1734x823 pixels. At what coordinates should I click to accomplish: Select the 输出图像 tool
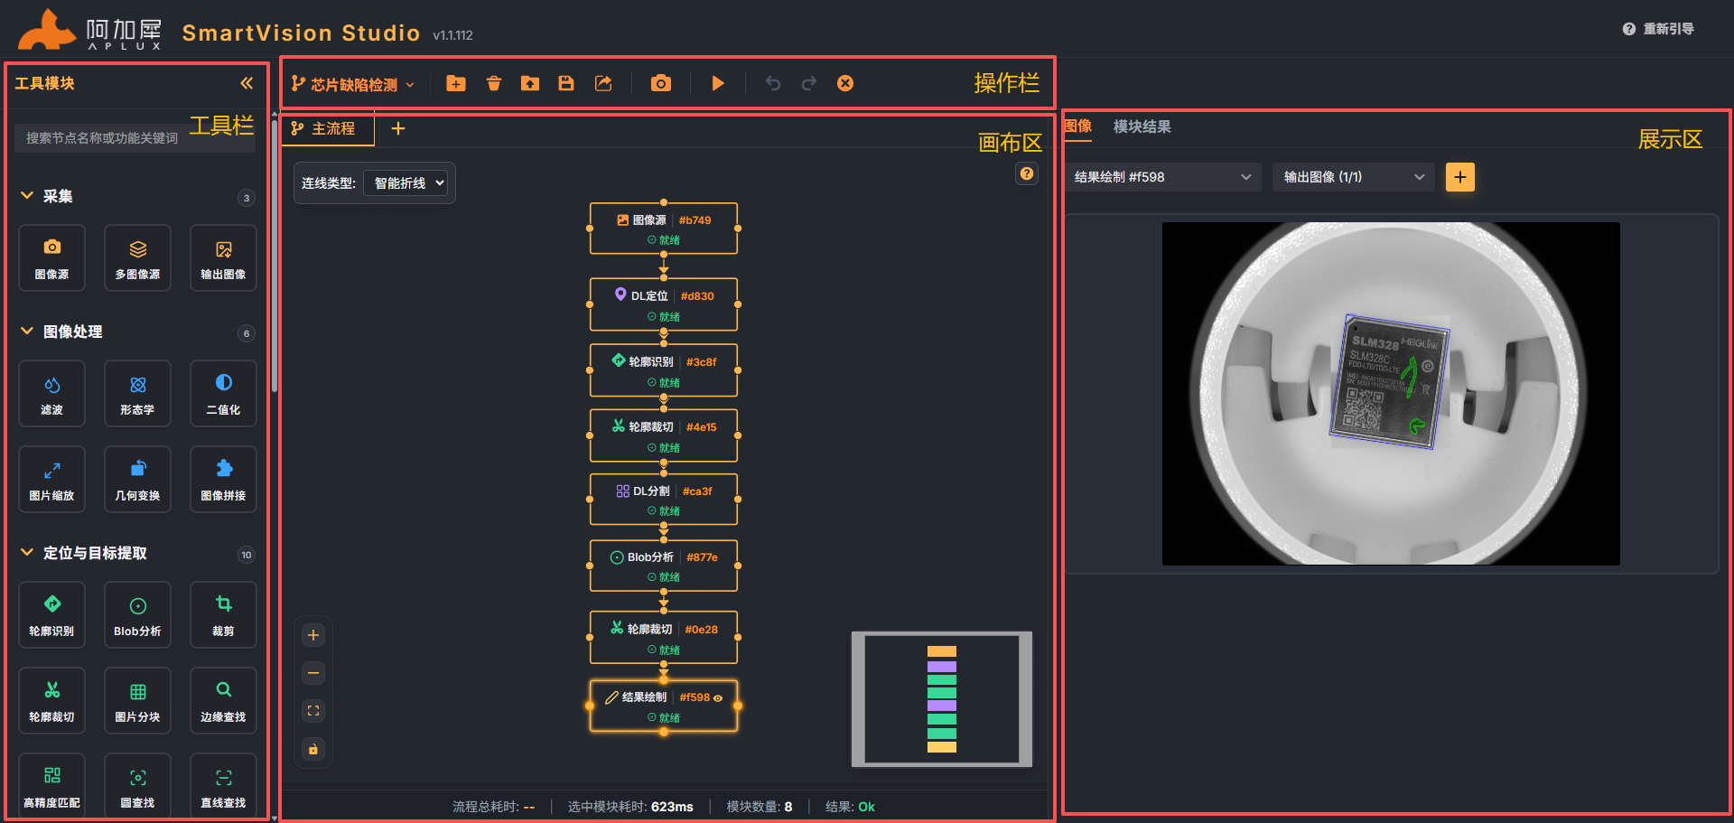[223, 257]
